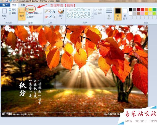
Task: Activate Color 1 (颜色1) foreground button
Action: click(118, 14)
